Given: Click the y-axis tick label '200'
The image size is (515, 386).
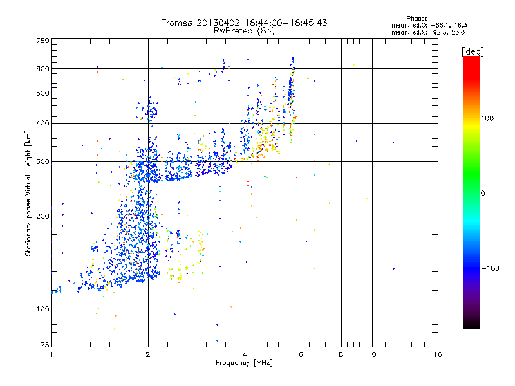Looking at the screenshot, I should pos(42,216).
